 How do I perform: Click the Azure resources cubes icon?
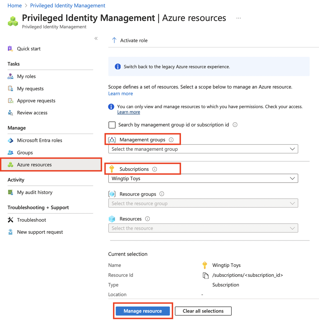[x=10, y=165]
